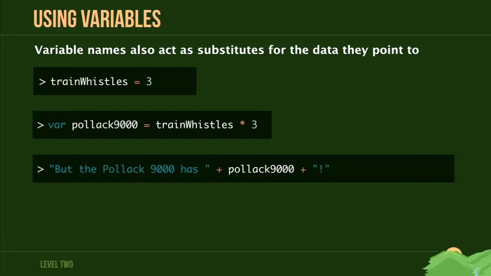The height and width of the screenshot is (276, 491).
Task: Select the 'trainWhistles' variable in first console
Action: [89, 82]
